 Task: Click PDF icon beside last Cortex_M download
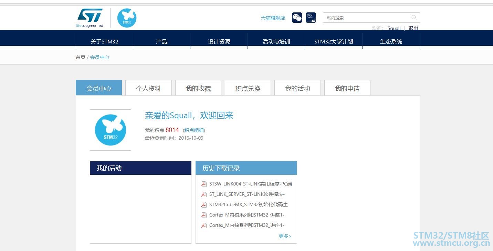click(204, 225)
